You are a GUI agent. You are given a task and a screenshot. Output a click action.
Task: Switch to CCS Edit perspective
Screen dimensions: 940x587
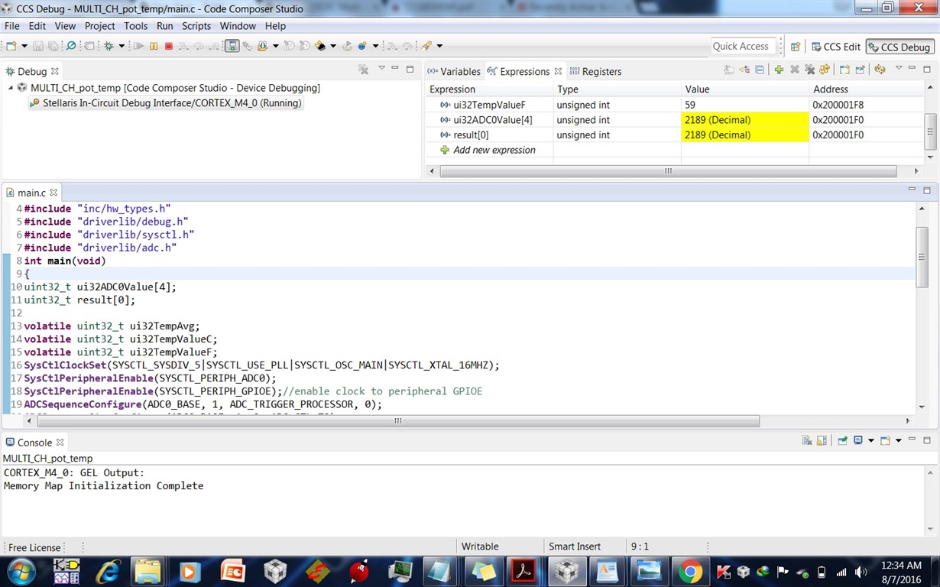[835, 47]
